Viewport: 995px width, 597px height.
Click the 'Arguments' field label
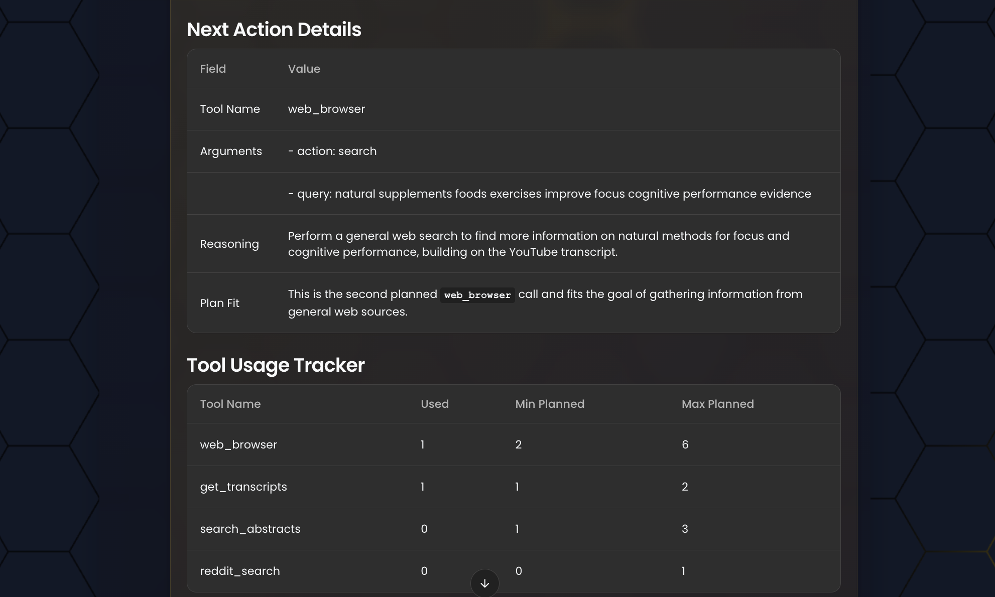231,151
